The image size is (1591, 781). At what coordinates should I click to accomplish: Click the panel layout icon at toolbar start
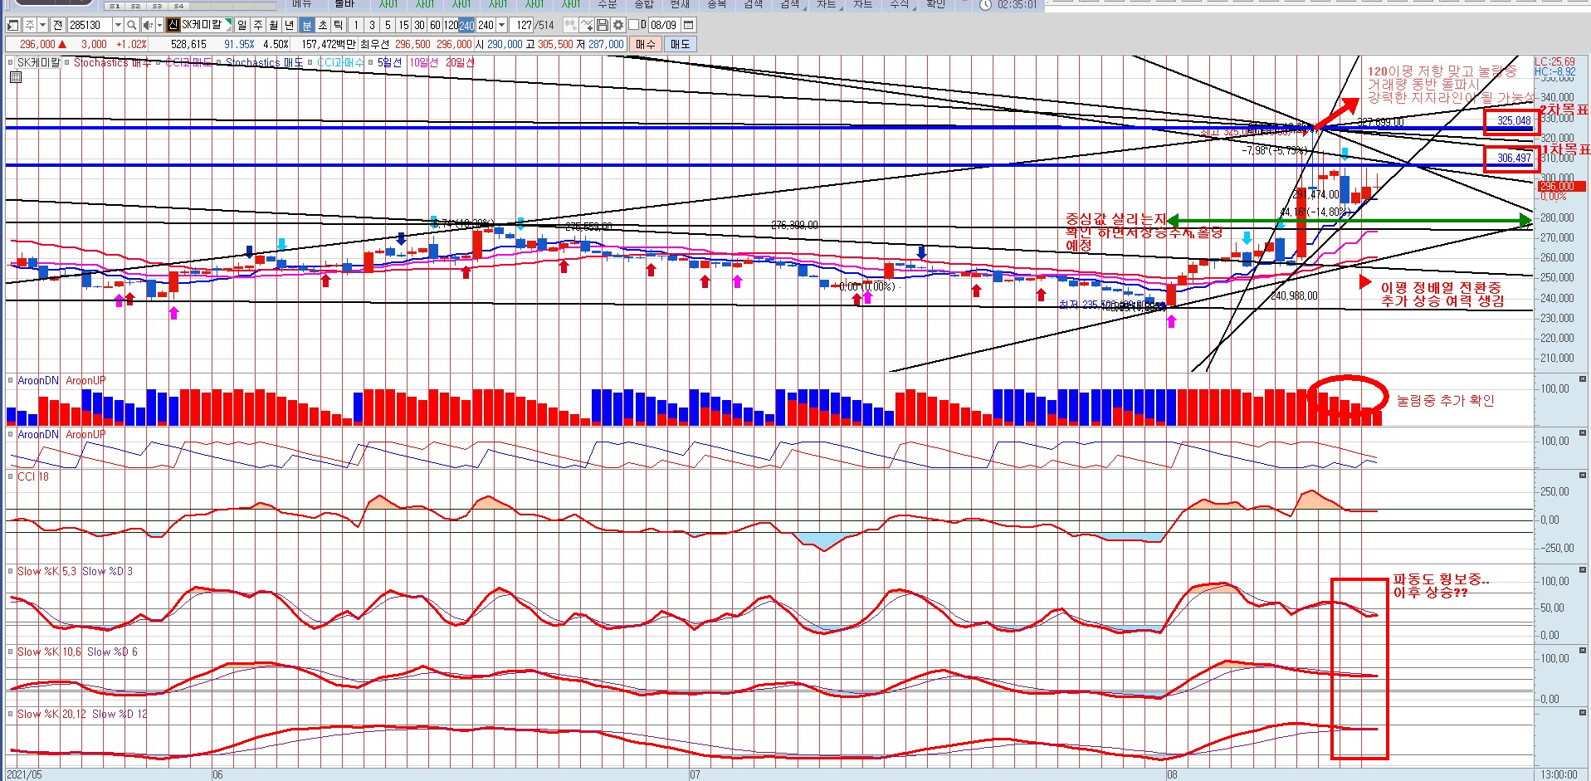[x=13, y=25]
